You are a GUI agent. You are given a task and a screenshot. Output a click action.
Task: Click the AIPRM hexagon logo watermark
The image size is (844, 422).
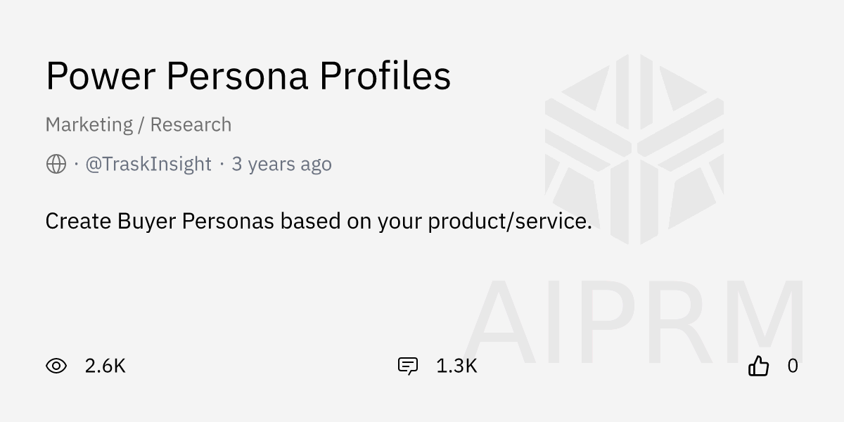[634, 149]
